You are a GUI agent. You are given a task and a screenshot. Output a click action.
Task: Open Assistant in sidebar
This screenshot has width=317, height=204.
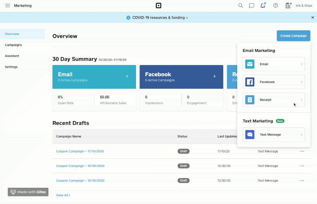tap(12, 56)
